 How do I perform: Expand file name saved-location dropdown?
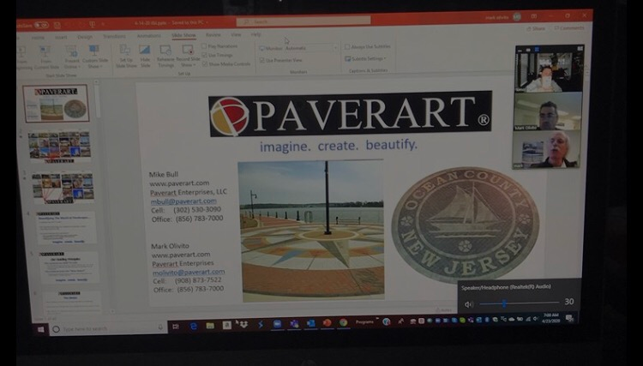[207, 22]
